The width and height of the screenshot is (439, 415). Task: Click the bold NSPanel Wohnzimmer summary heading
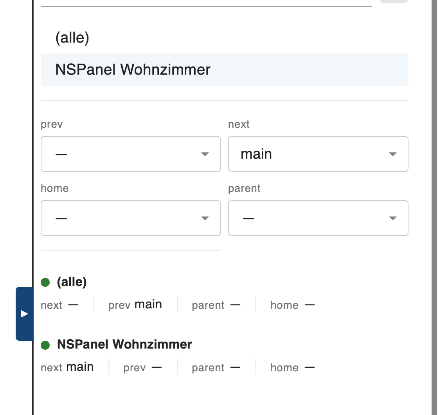[124, 344]
